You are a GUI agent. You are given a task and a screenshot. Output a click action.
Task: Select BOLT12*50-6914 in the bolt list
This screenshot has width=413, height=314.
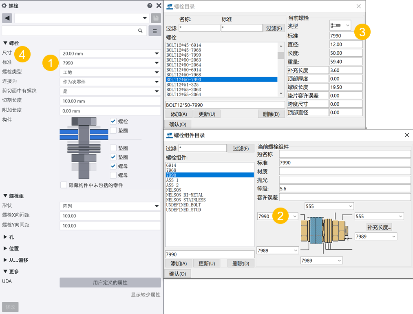pos(183,70)
